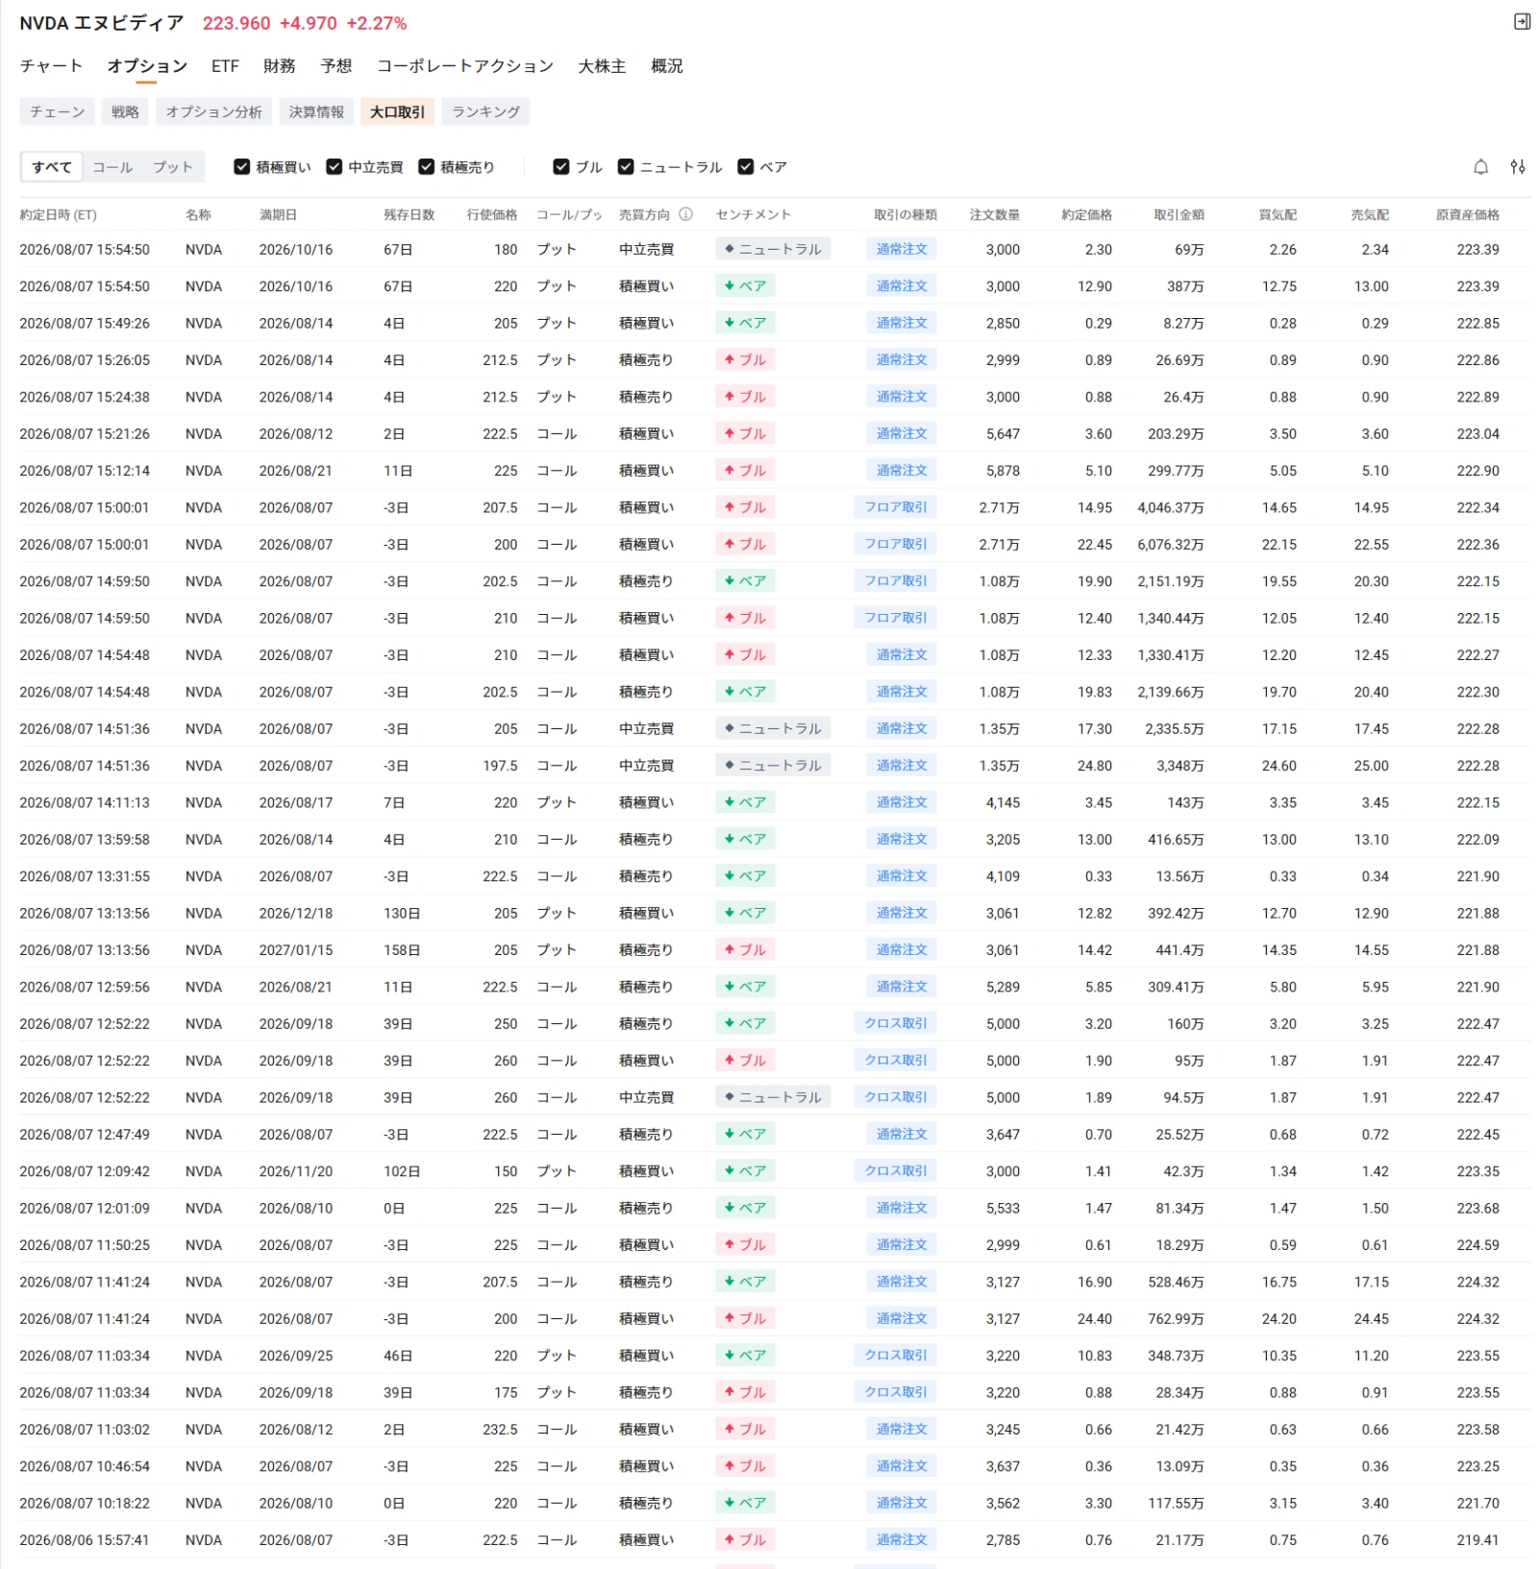Image resolution: width=1538 pixels, height=1569 pixels.
Task: Go to the 財務 tab
Action: click(279, 65)
